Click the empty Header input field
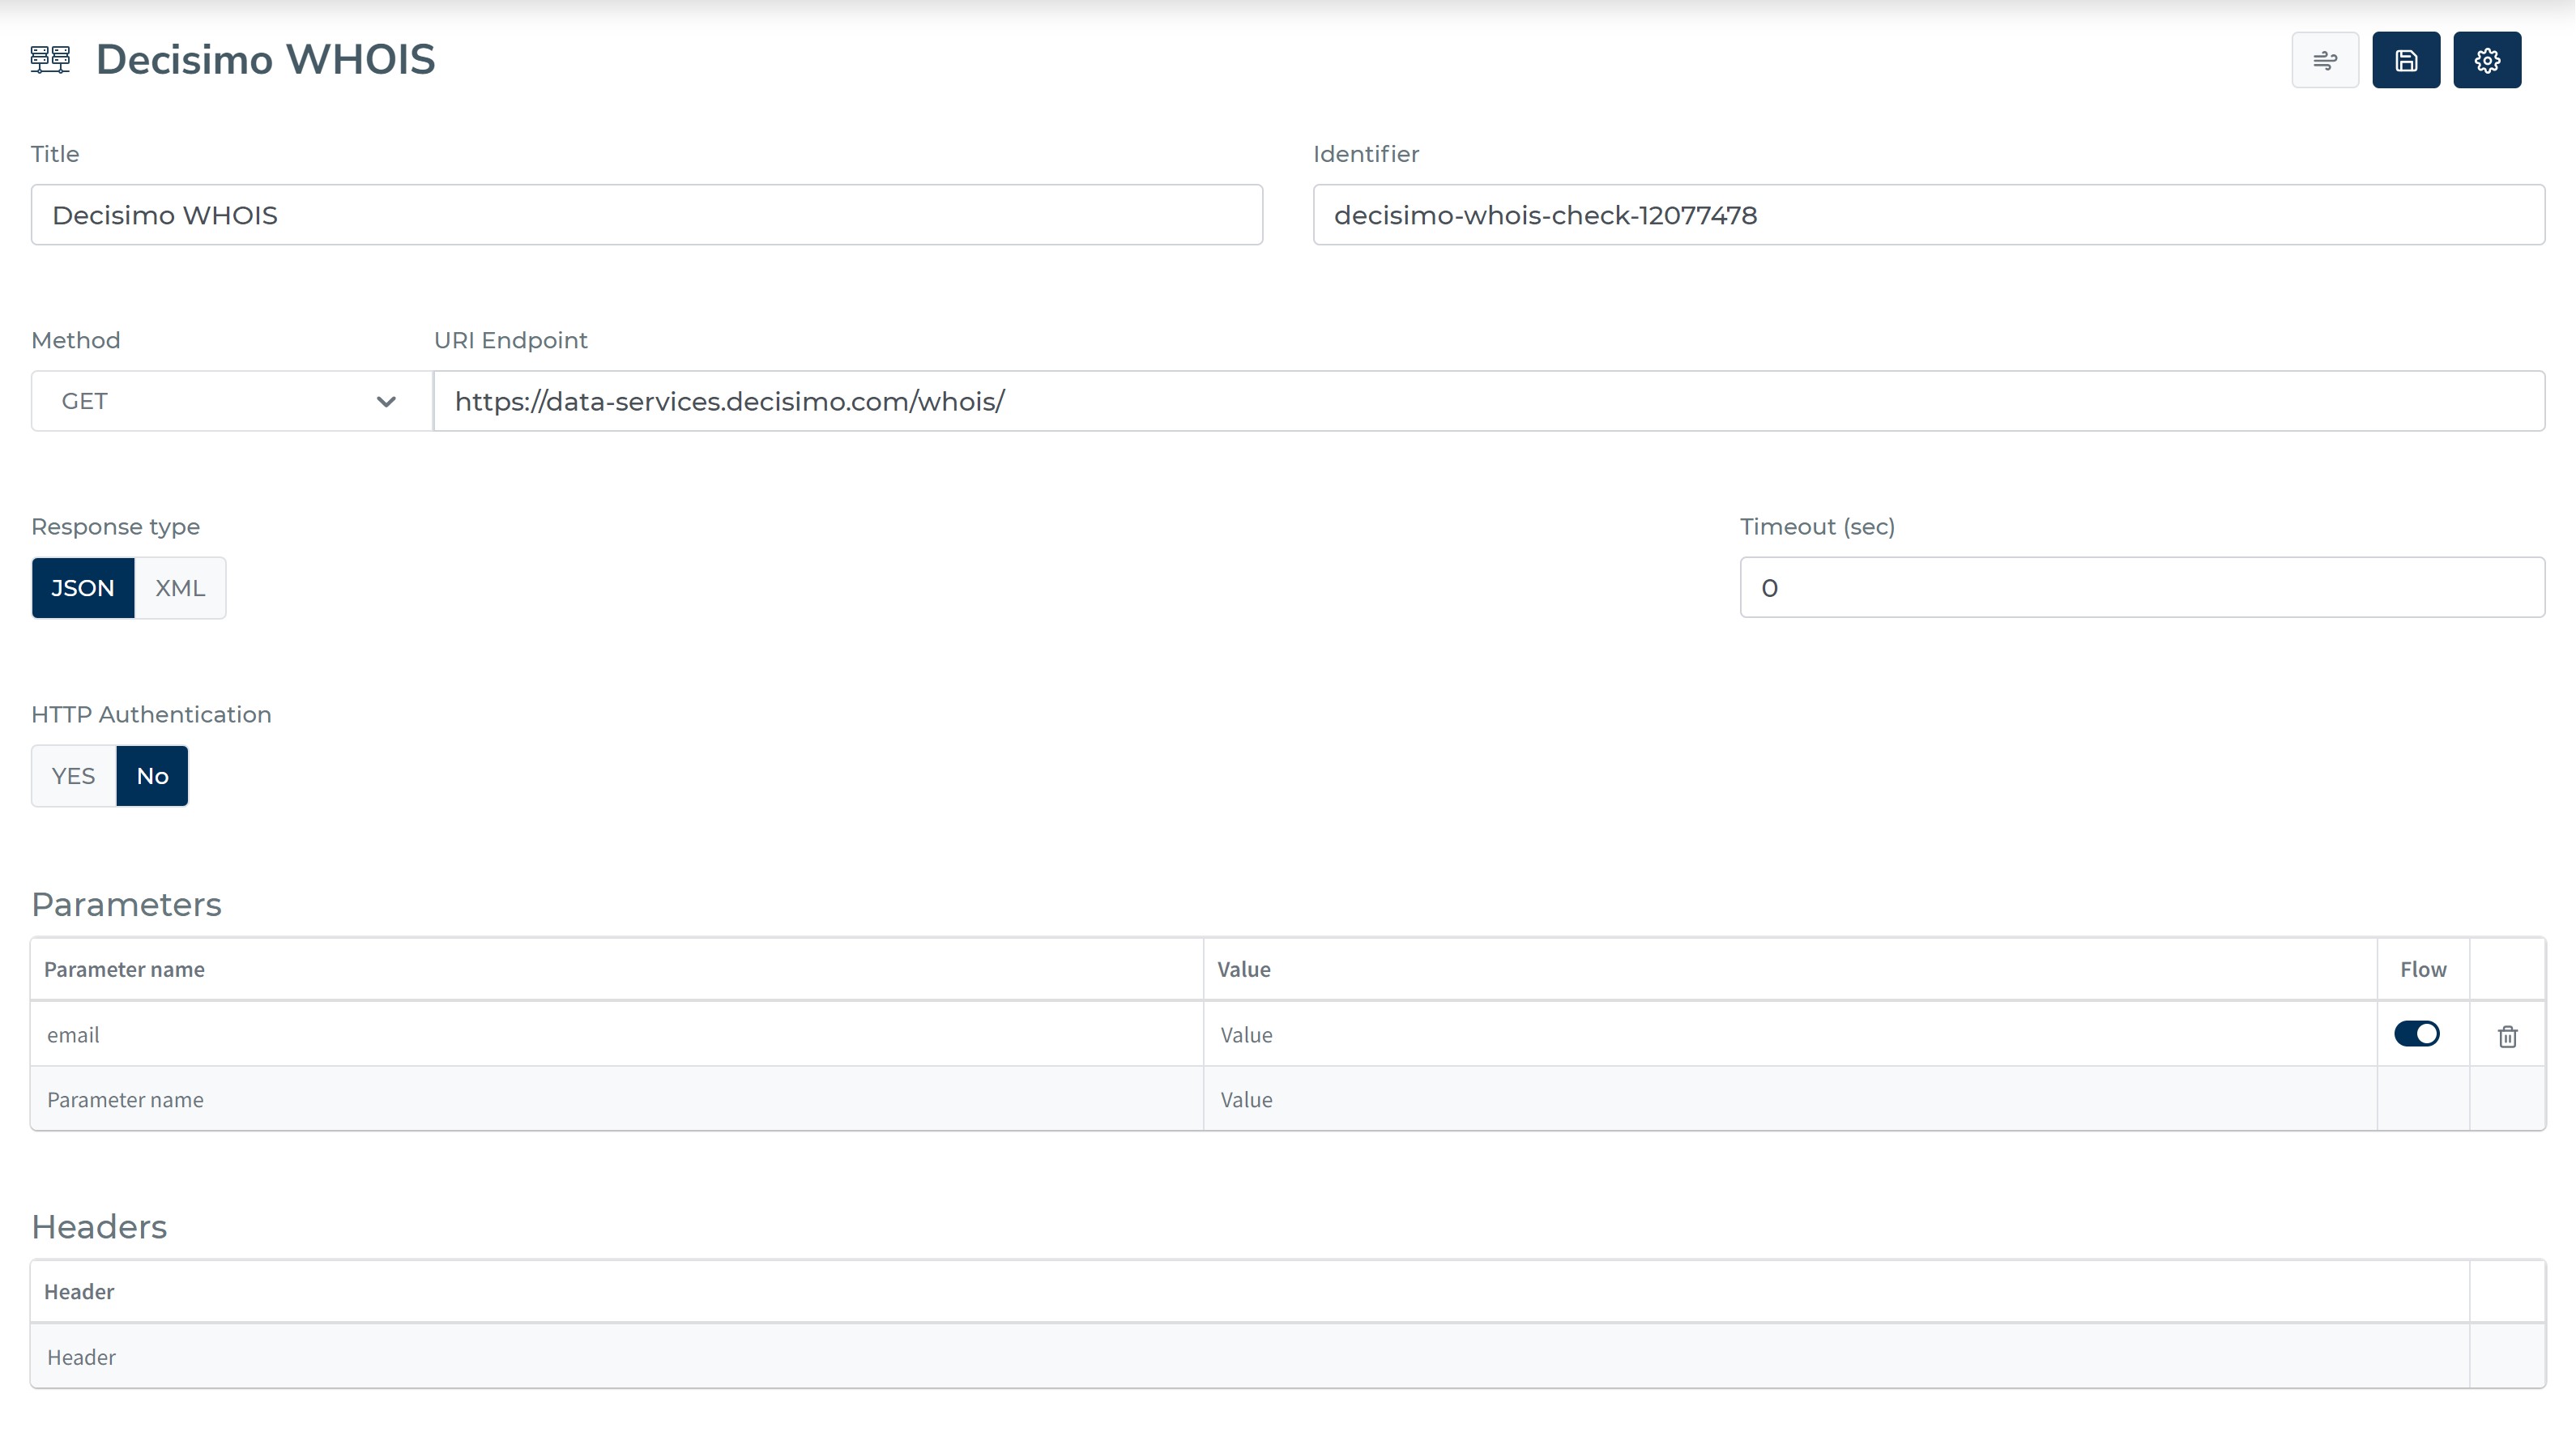This screenshot has width=2576, height=1445. (1250, 1357)
